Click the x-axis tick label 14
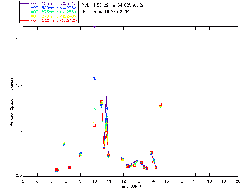The width and height of the screenshot is (245, 196). [x=152, y=181]
